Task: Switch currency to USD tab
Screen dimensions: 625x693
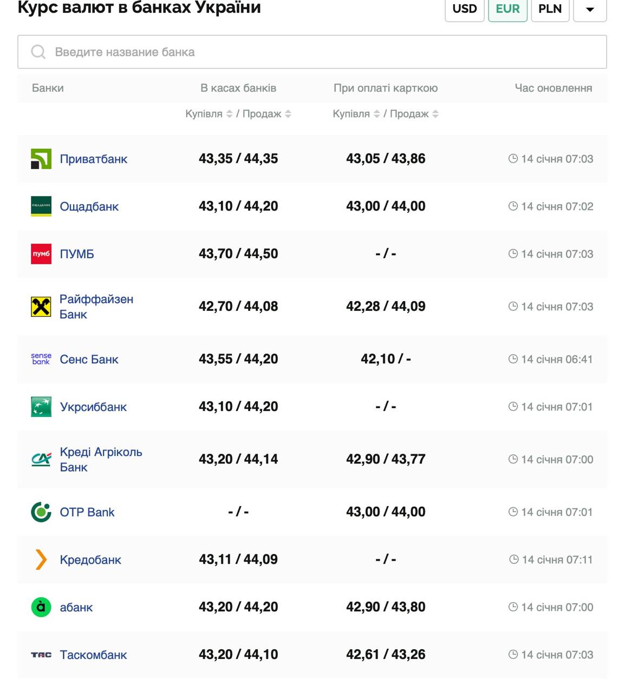Action: point(465,9)
